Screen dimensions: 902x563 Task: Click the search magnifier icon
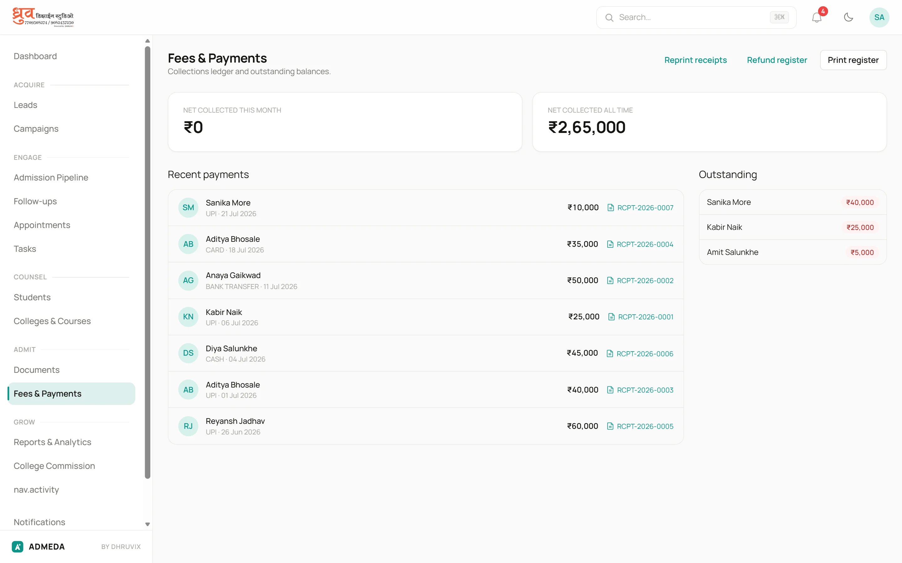tap(609, 18)
